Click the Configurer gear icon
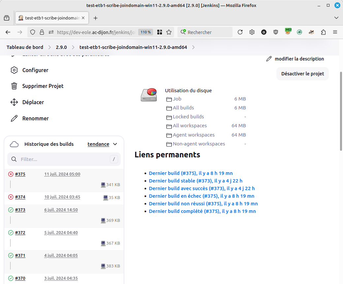 (14, 70)
